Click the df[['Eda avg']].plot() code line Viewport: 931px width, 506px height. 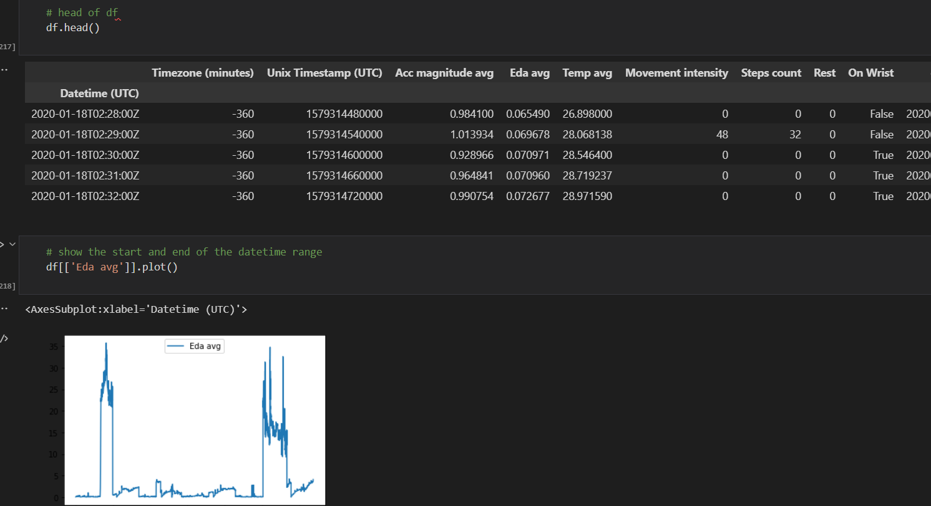pos(112,267)
